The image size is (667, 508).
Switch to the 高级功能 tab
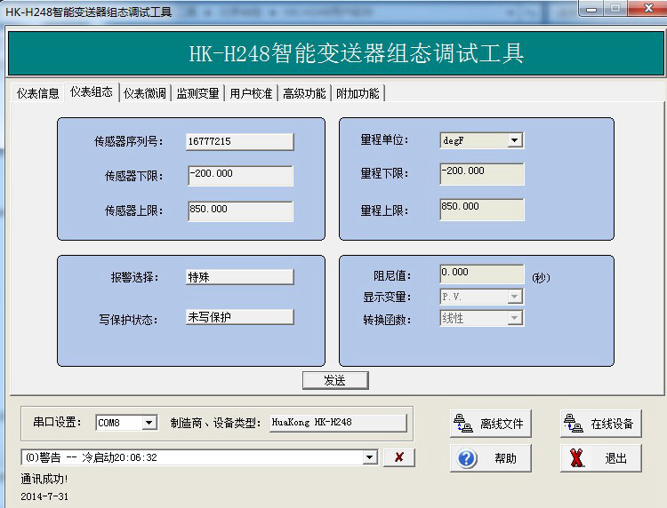pyautogui.click(x=304, y=93)
